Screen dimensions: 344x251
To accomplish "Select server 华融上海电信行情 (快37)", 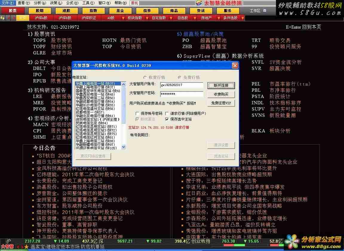I will pos(96,87).
